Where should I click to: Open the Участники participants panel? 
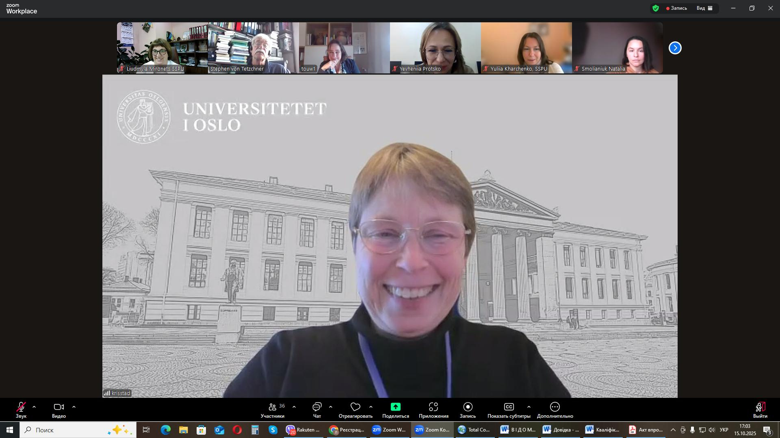coord(273,408)
